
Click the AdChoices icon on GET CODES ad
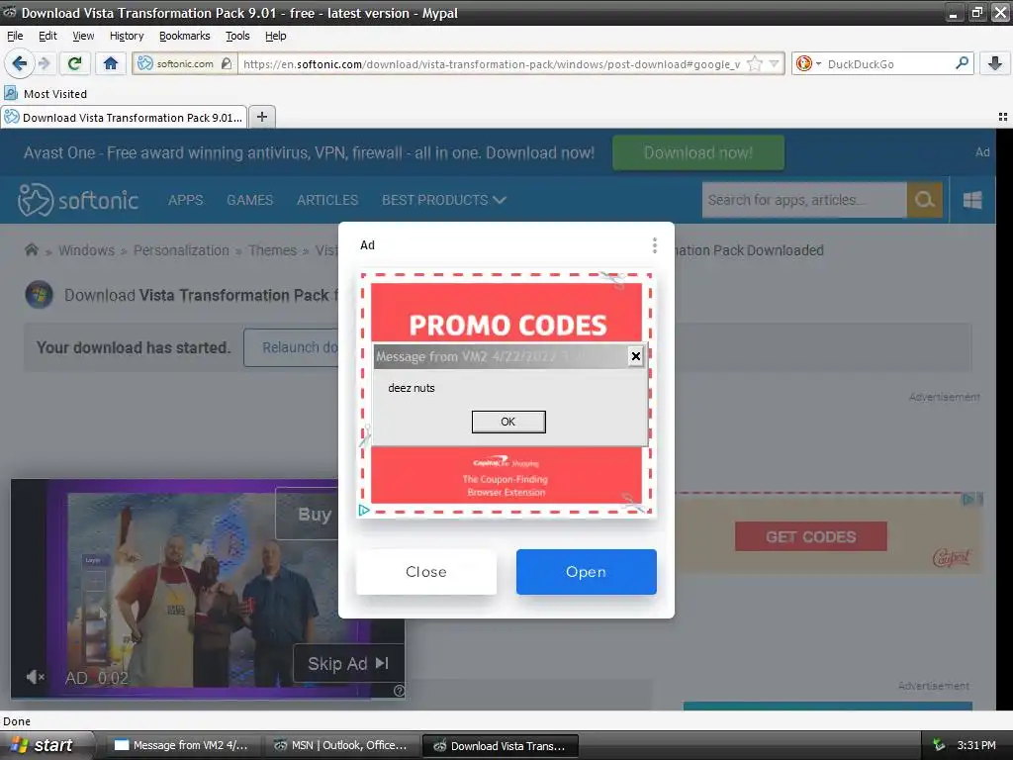(969, 499)
